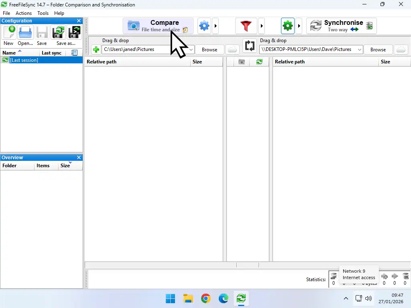This screenshot has height=308, width=411.
Task: Add a new folder pair with plus icon
Action: [96, 49]
